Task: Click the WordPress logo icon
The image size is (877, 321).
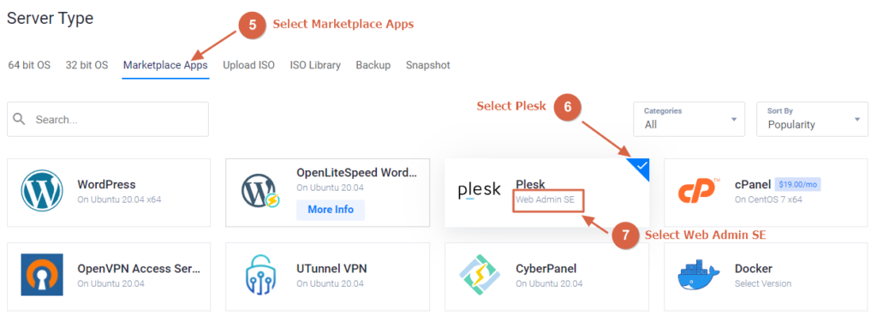Action: point(42,190)
